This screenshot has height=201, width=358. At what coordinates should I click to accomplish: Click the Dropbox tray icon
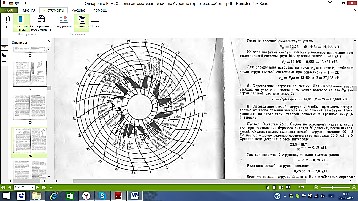[x=291, y=196]
